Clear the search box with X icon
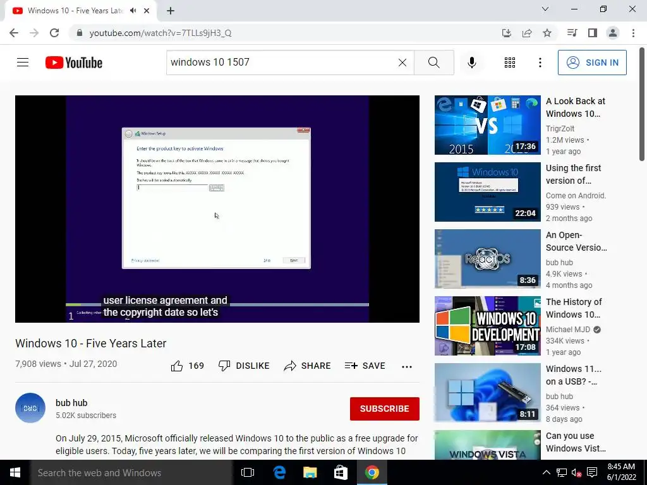 point(402,63)
